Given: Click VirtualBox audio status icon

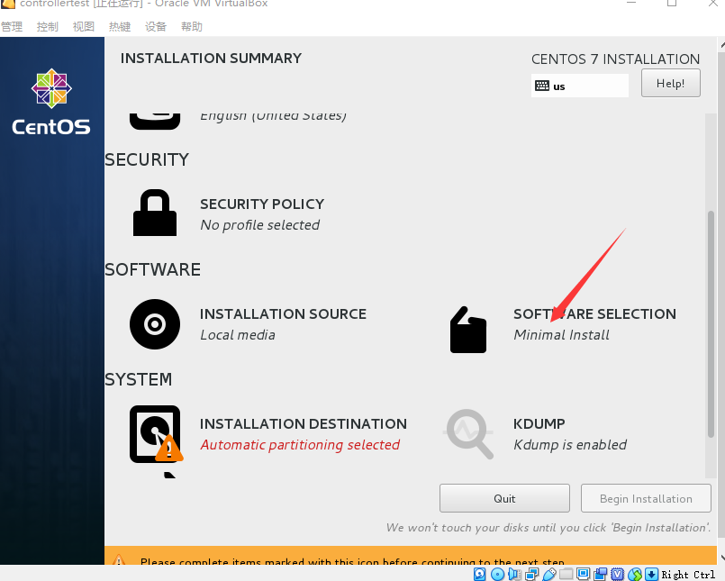Looking at the screenshot, I should (x=514, y=574).
